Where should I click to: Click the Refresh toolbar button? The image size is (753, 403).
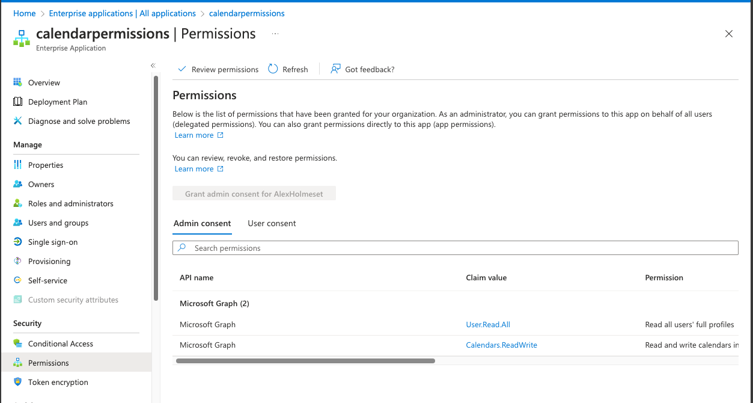click(288, 69)
